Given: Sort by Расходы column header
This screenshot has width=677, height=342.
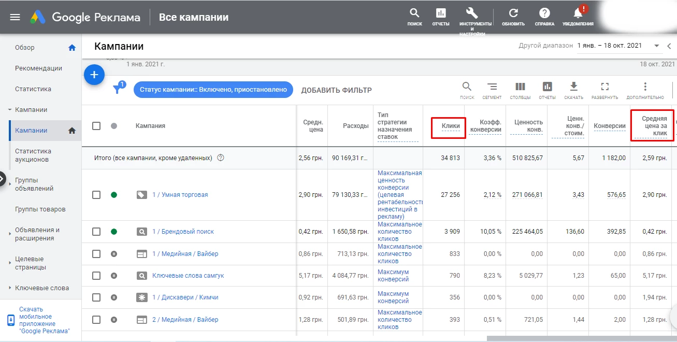Looking at the screenshot, I should pos(355,126).
